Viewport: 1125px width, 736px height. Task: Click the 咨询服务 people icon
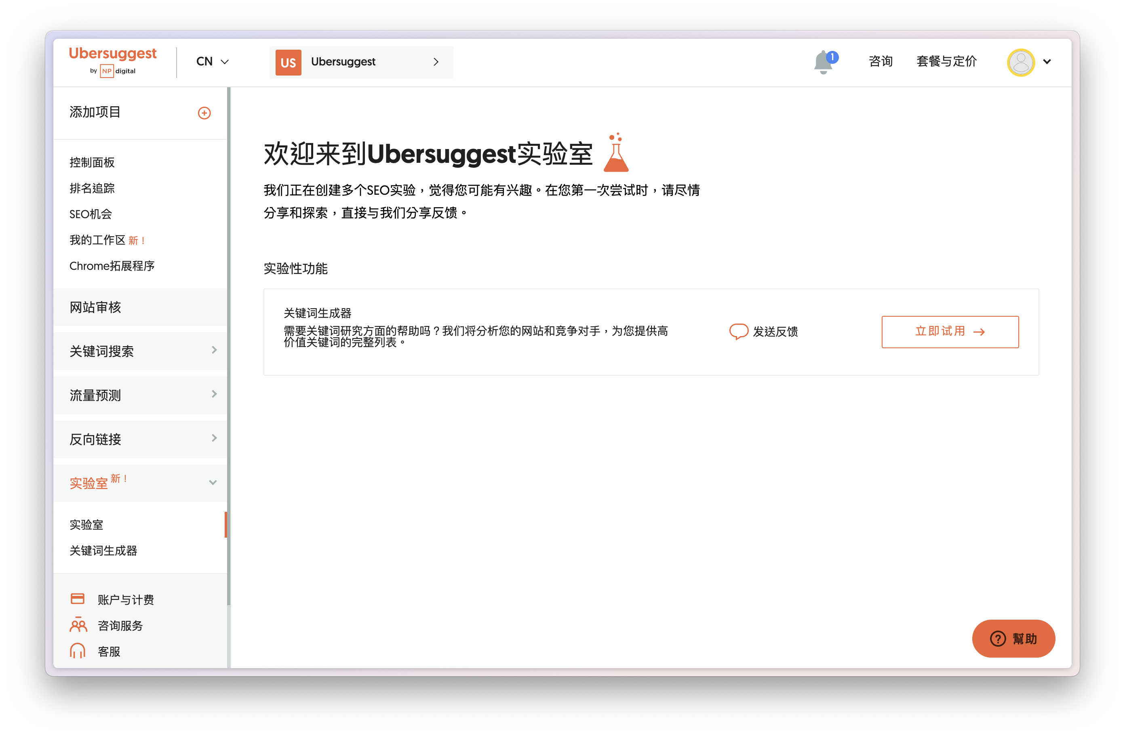pyautogui.click(x=78, y=625)
